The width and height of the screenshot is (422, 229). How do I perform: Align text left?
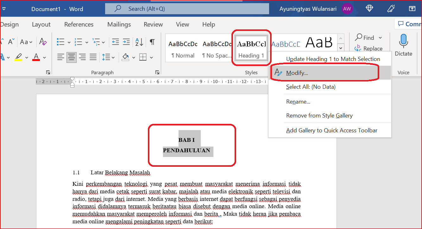click(x=60, y=57)
